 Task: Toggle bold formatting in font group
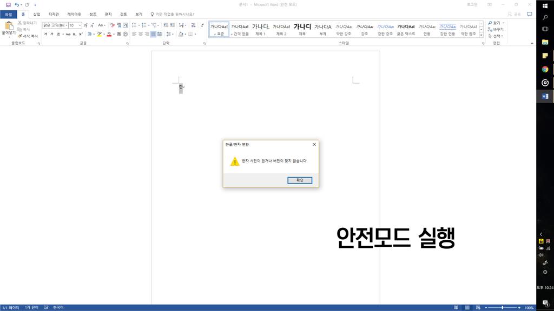click(45, 34)
